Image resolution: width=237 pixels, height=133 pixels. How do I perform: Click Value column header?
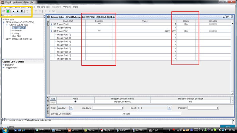145,21
